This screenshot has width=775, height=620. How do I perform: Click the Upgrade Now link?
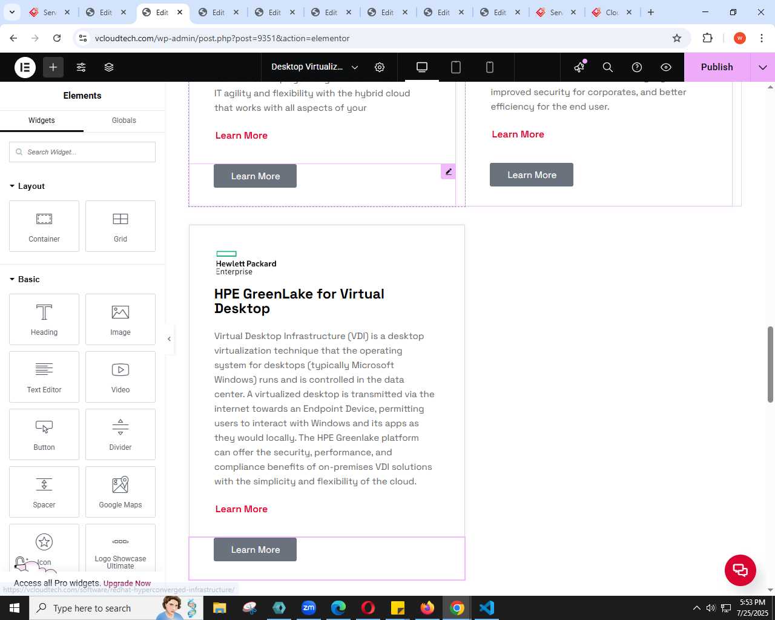pyautogui.click(x=127, y=584)
